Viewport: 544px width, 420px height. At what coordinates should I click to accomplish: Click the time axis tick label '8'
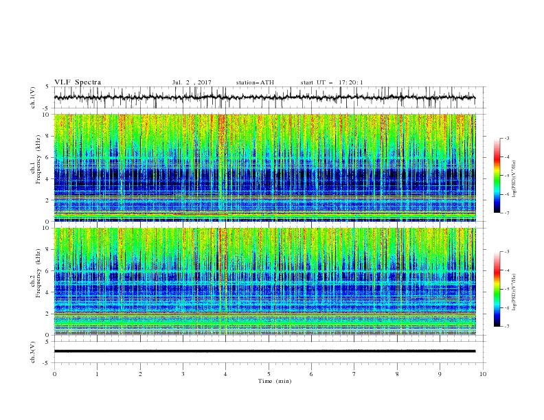[397, 374]
